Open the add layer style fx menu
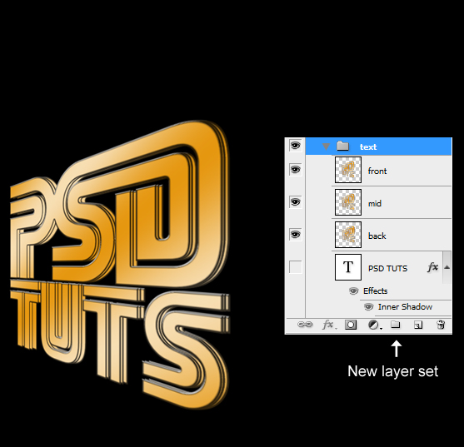Image resolution: width=464 pixels, height=447 pixels. coord(329,325)
